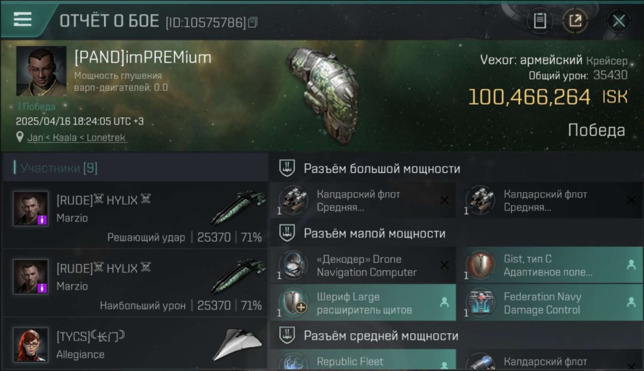This screenshot has height=371, width=644.
Task: Click Шериф Large расширитель щитов icon
Action: (293, 303)
